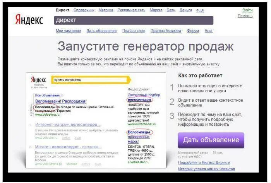Go to the Форум link
Image resolution: width=271 pixels, height=183 pixels.
[x=193, y=31]
